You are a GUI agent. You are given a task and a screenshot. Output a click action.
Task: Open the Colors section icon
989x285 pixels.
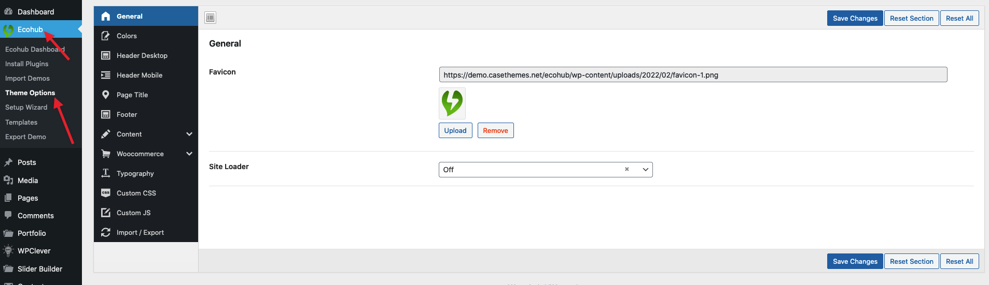(106, 36)
